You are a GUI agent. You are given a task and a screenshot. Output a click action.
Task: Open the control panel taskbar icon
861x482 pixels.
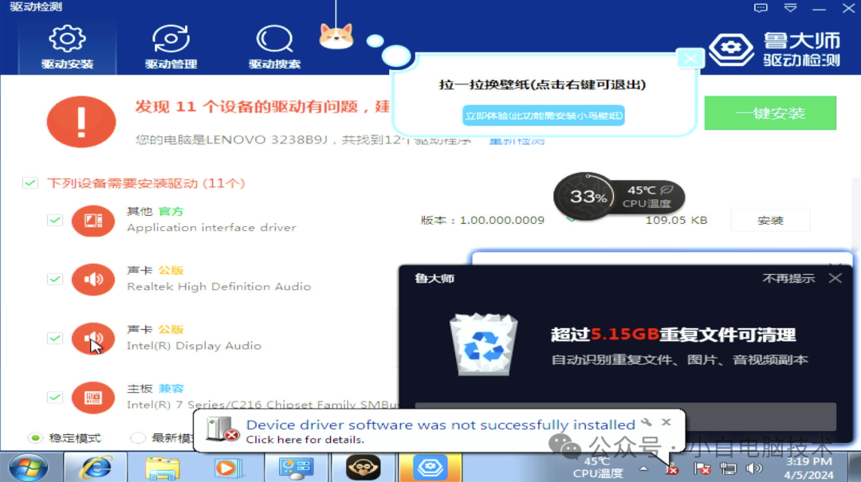[296, 468]
